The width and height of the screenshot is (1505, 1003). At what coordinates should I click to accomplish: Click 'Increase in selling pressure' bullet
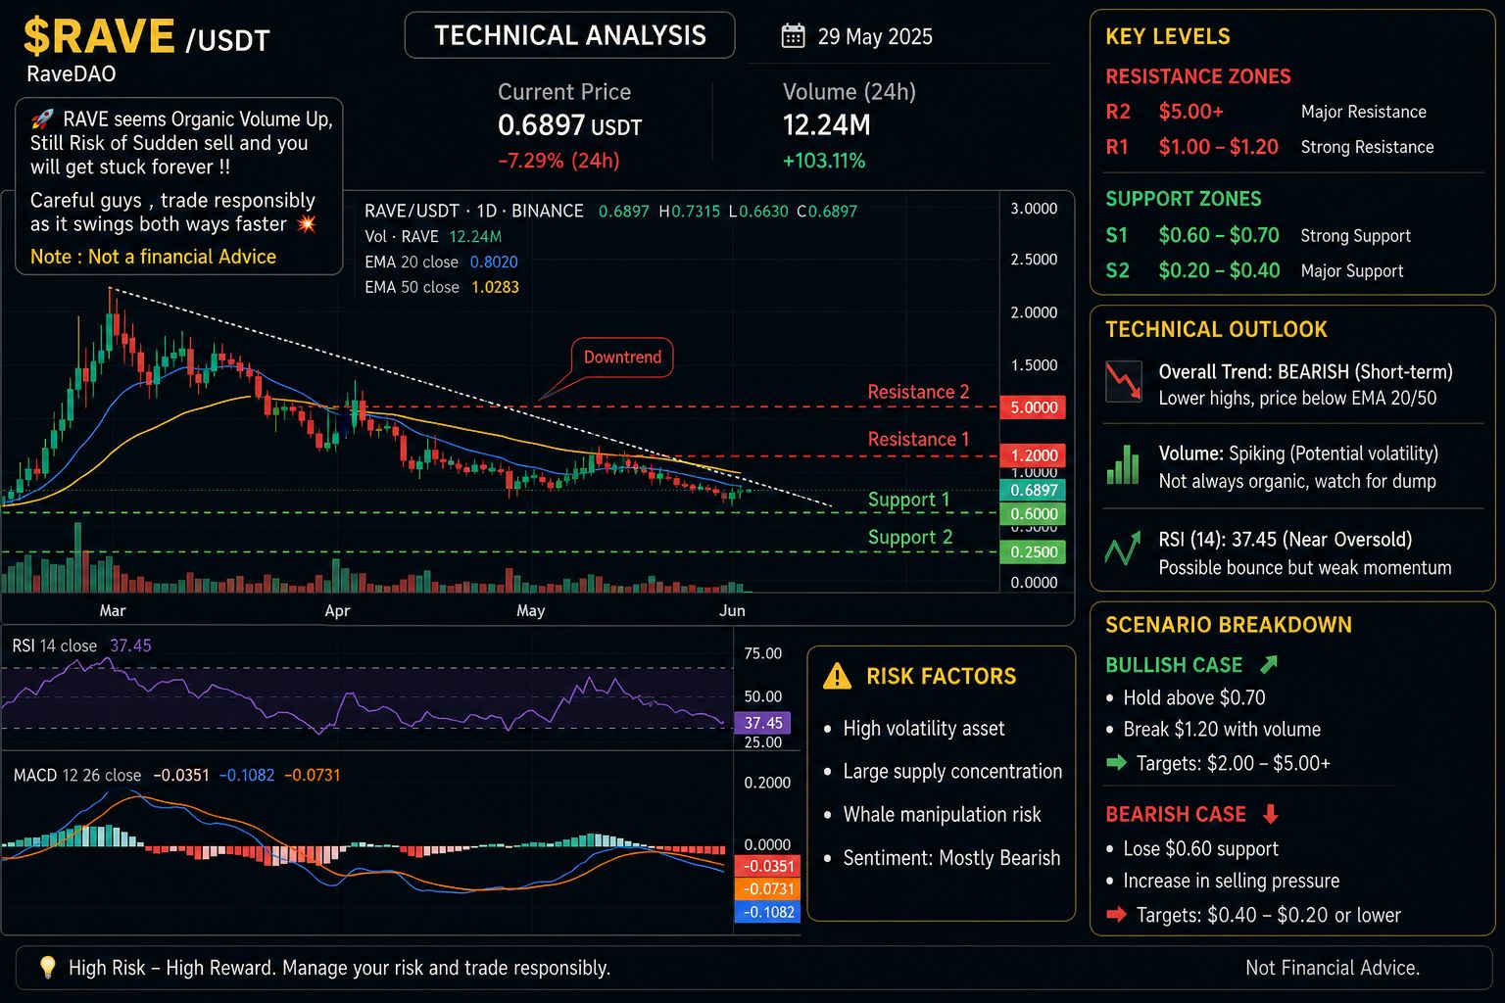pos(1231,882)
